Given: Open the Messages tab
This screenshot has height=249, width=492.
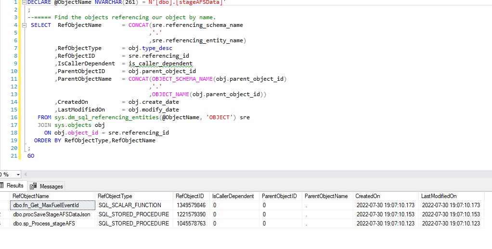Looking at the screenshot, I should click(46, 187).
